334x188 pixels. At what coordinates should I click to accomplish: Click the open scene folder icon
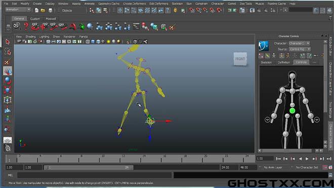coord(43,10)
